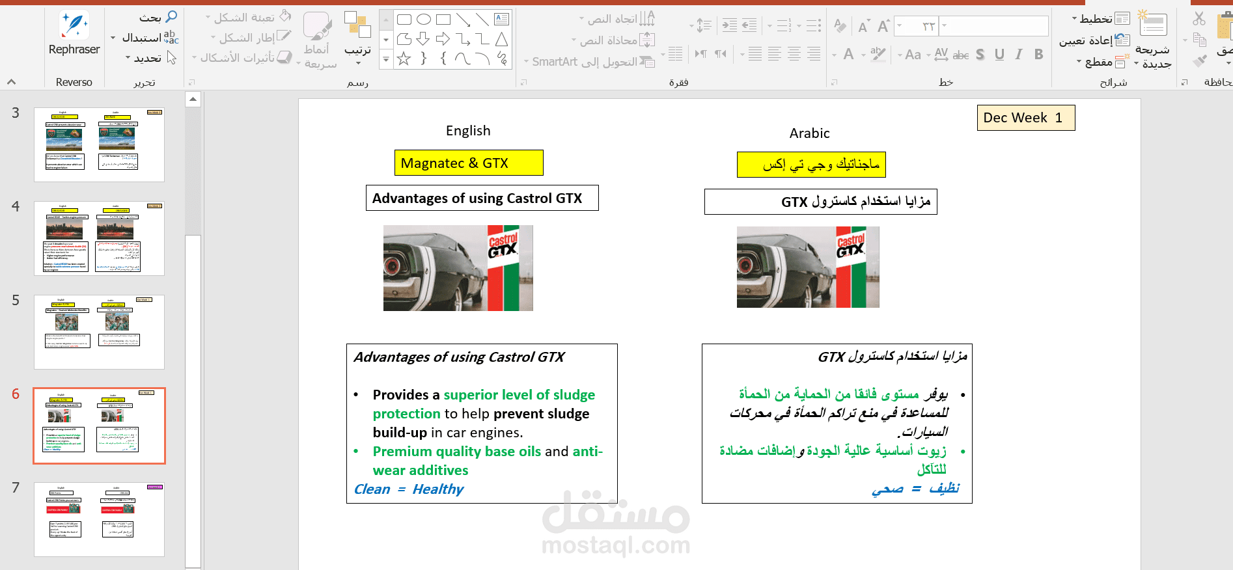Image resolution: width=1233 pixels, height=570 pixels.
Task: Select slide 4 thumbnail
Action: 99,238
